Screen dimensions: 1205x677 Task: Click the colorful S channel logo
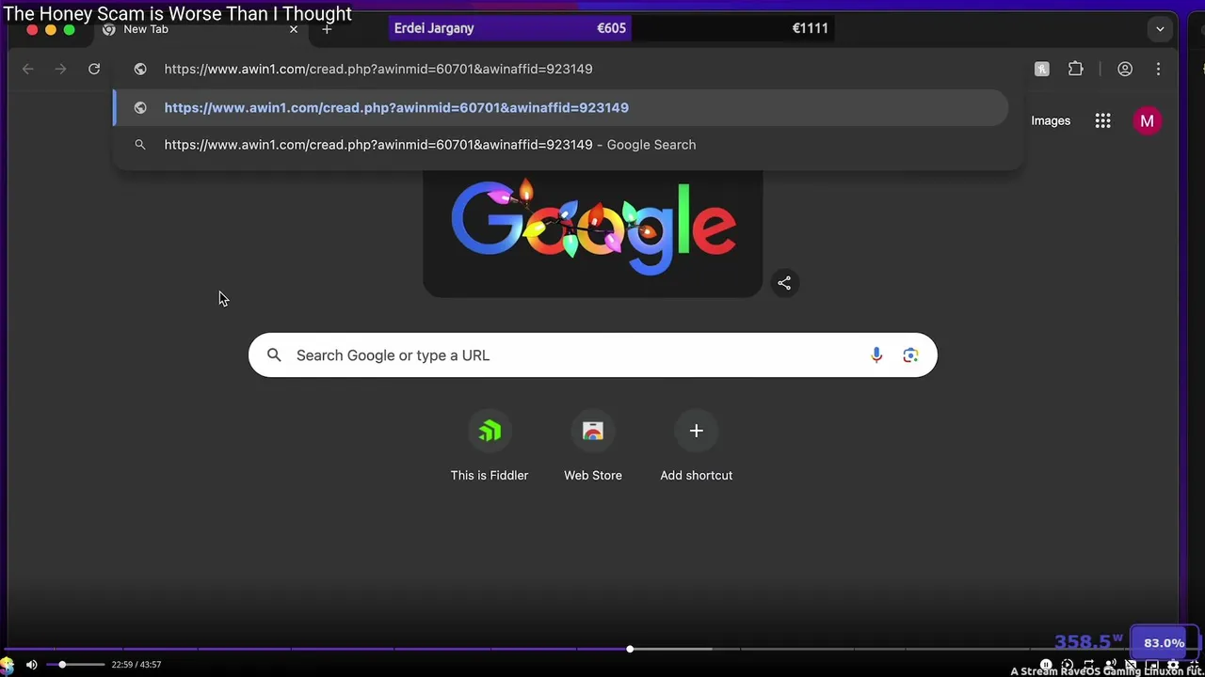pyautogui.click(x=8, y=665)
